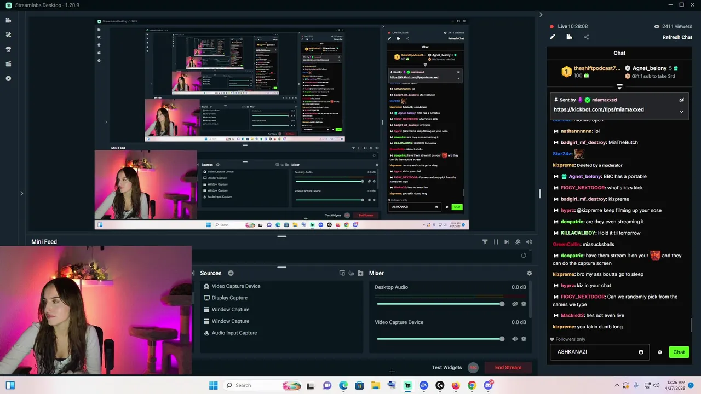Click the video camera icon under Live timer
701x394 pixels.
pyautogui.click(x=569, y=37)
